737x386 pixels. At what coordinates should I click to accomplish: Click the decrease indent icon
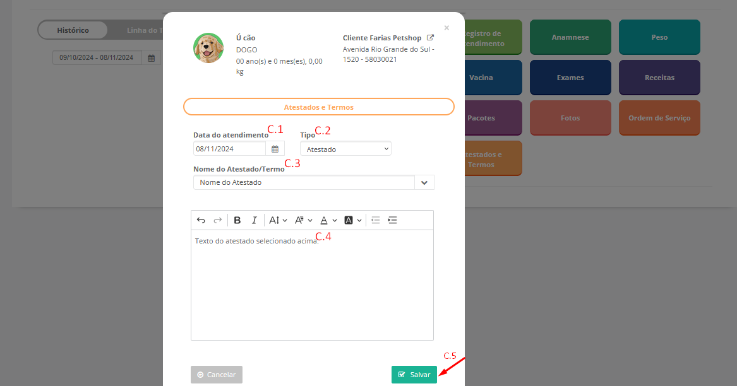coord(375,220)
